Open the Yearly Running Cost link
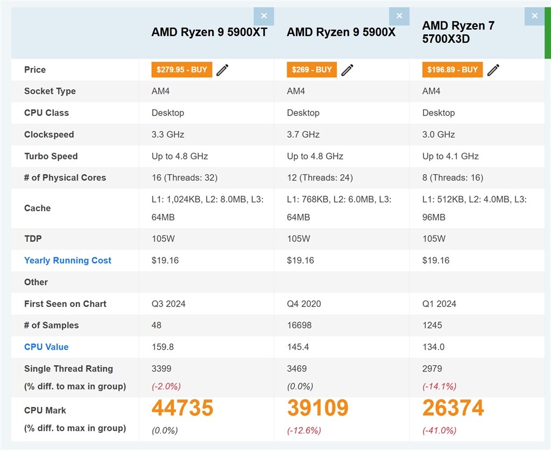This screenshot has width=551, height=450. click(x=67, y=260)
